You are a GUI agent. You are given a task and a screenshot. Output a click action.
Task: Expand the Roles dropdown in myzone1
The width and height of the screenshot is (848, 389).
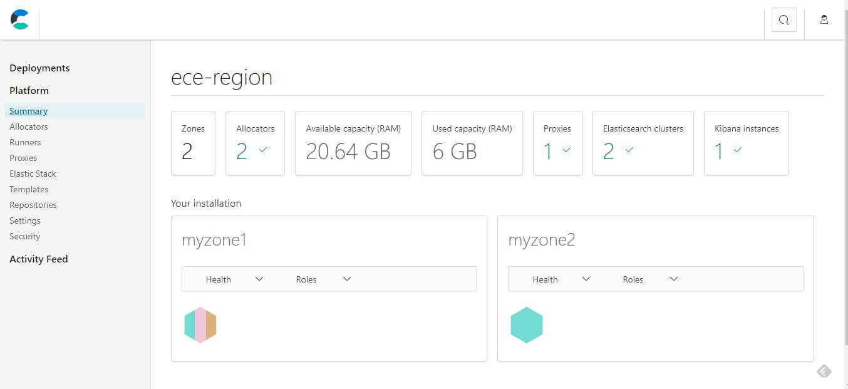323,279
